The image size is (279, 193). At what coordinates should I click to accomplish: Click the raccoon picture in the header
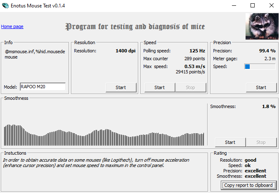pos(261,26)
